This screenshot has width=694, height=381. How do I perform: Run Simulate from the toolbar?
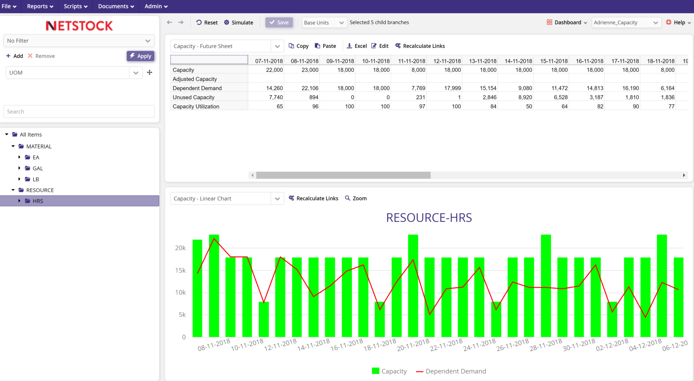239,22
